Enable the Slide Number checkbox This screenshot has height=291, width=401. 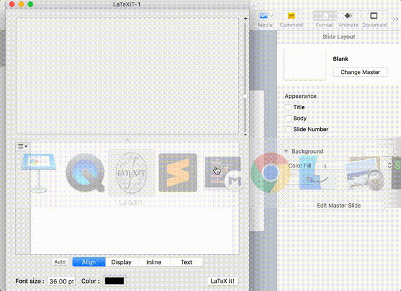288,129
